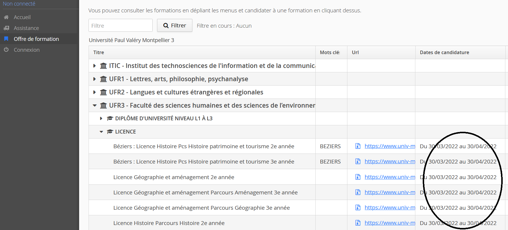Image resolution: width=508 pixels, height=230 pixels.
Task: Click the file icon for Histoire Parcours Histoire 2e année
Action: (358, 223)
